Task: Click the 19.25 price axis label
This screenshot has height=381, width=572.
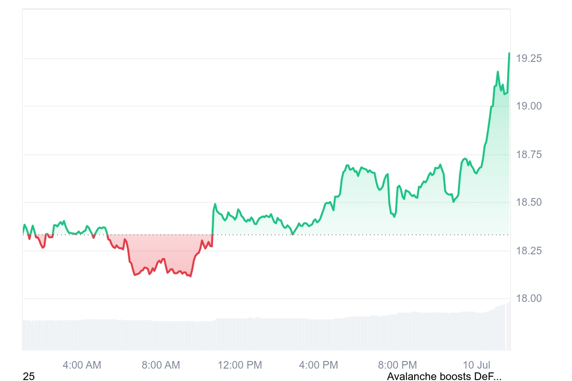Action: (x=529, y=59)
